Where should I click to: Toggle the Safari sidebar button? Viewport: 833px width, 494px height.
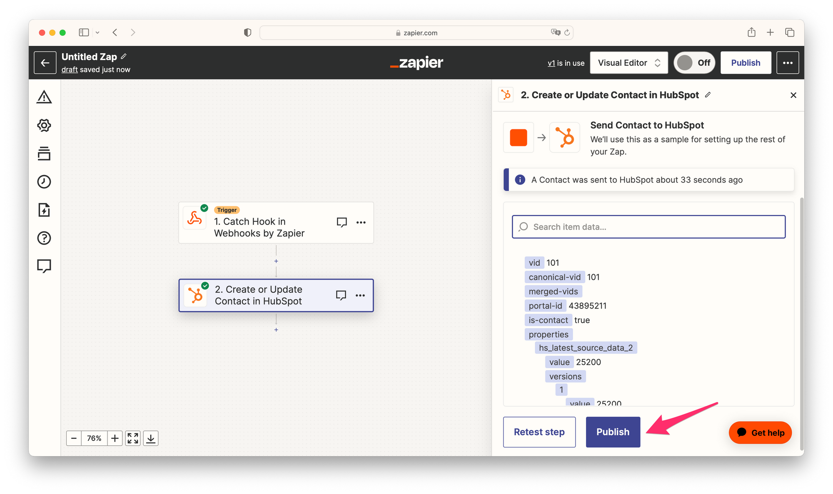[84, 32]
